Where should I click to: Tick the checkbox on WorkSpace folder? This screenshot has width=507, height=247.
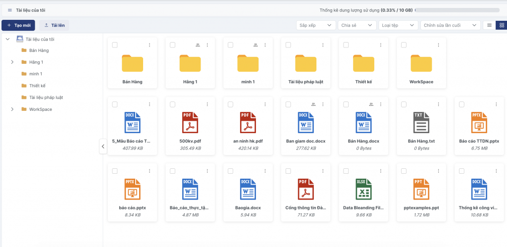pyautogui.click(x=404, y=45)
